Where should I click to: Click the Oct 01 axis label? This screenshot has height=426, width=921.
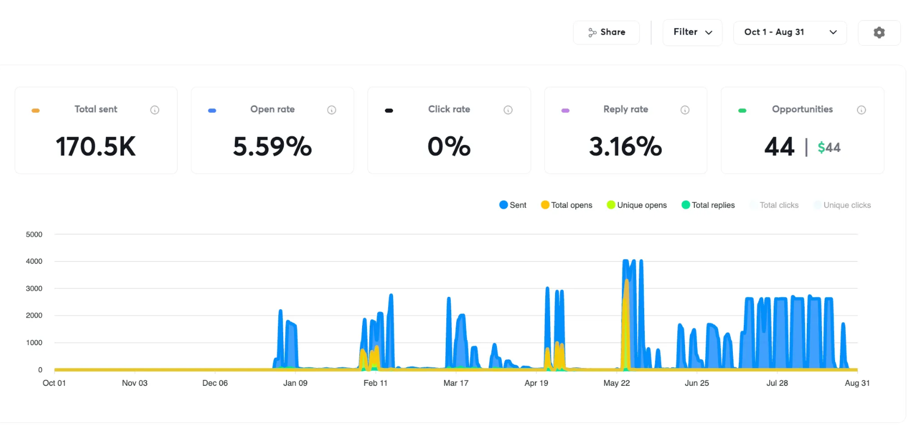[54, 383]
